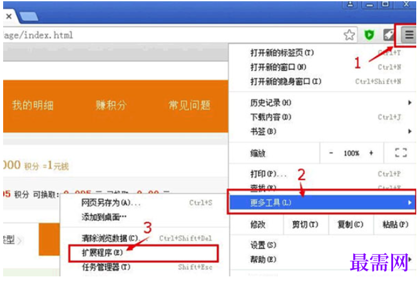Select 打开新的窗口 menu item
The image size is (420, 282).
[x=322, y=67]
